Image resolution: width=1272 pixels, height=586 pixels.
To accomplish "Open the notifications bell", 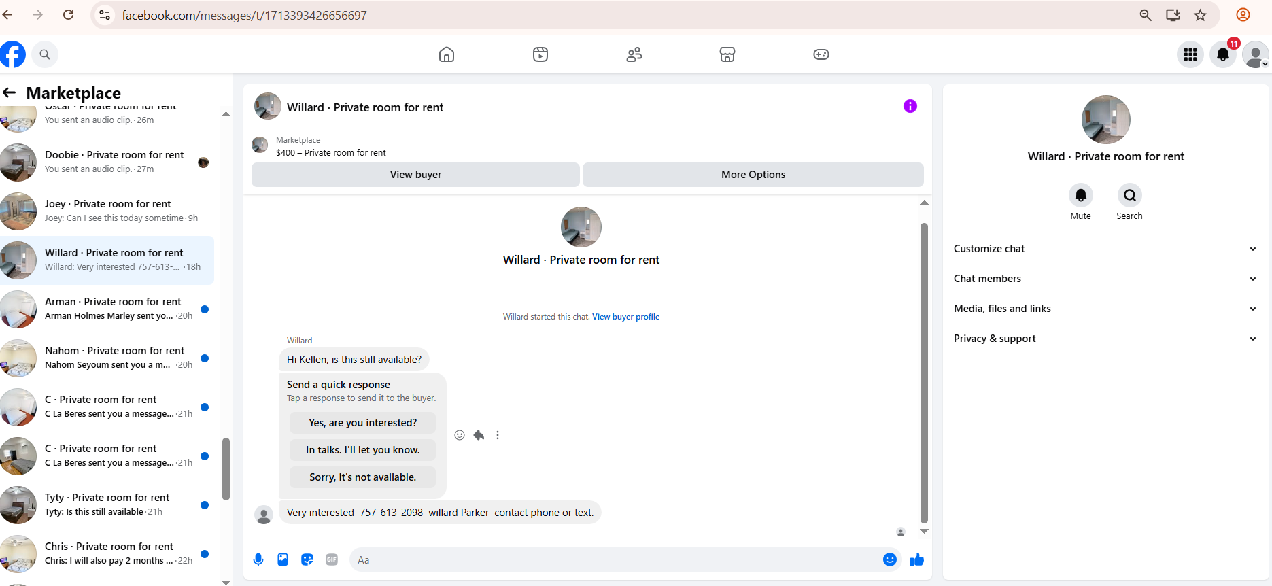I will pyautogui.click(x=1223, y=54).
